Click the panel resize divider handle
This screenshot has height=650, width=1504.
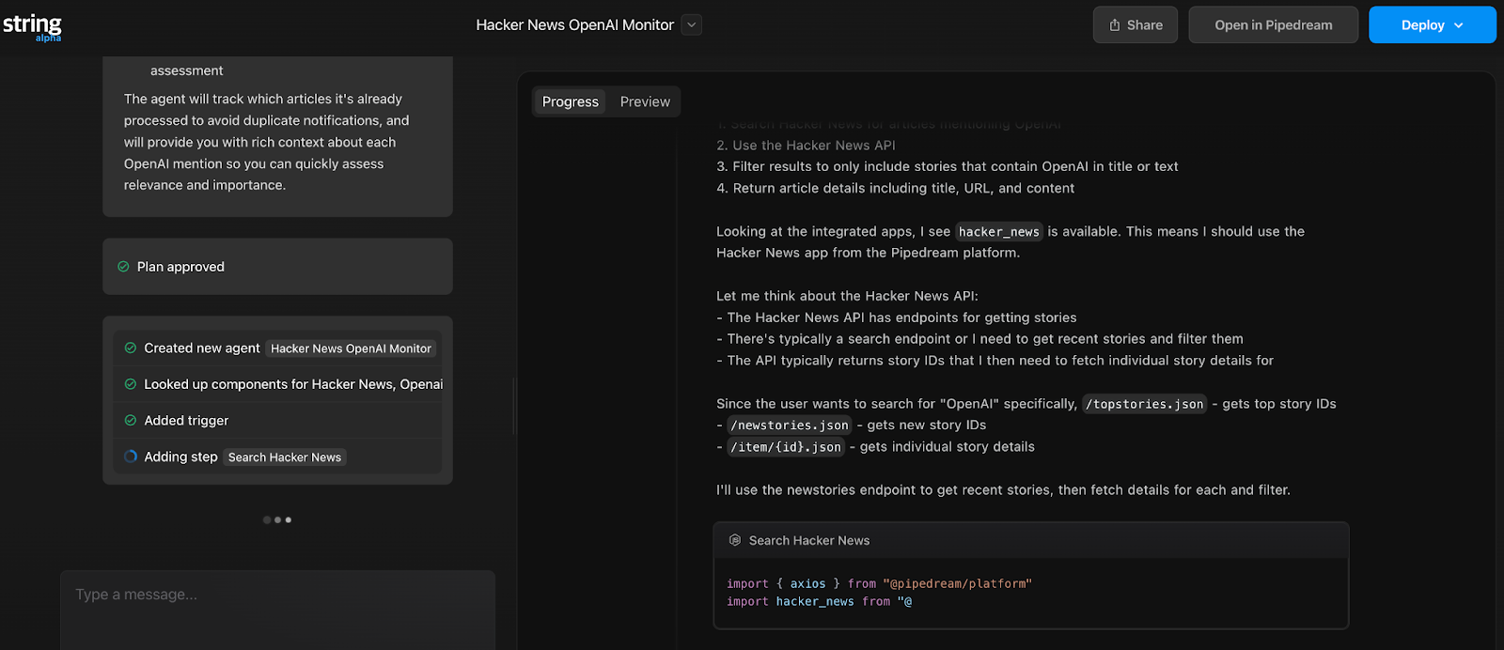click(513, 406)
